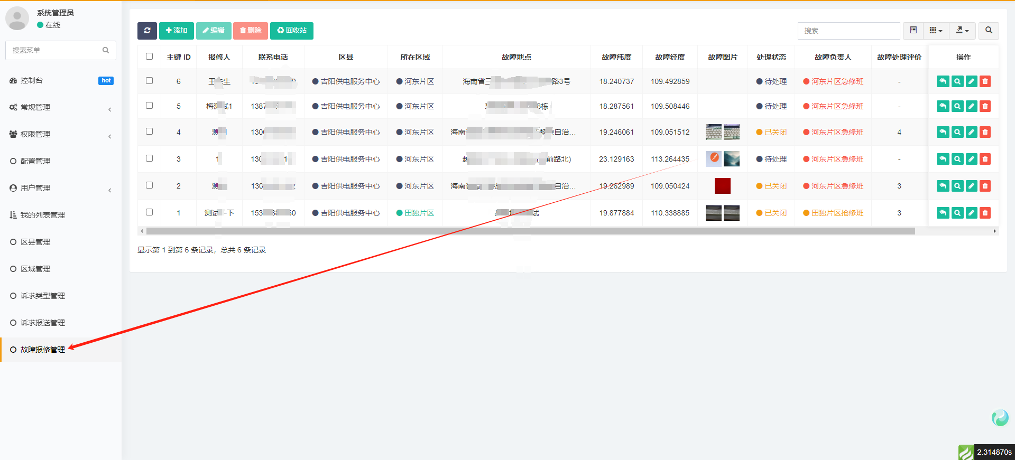Open the columns visibility dropdown
The width and height of the screenshot is (1015, 460).
[936, 31]
